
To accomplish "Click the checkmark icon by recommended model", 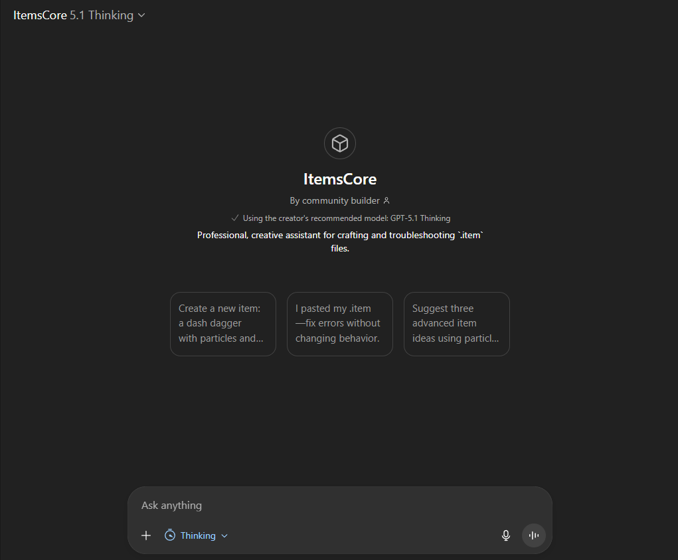I will coord(234,218).
